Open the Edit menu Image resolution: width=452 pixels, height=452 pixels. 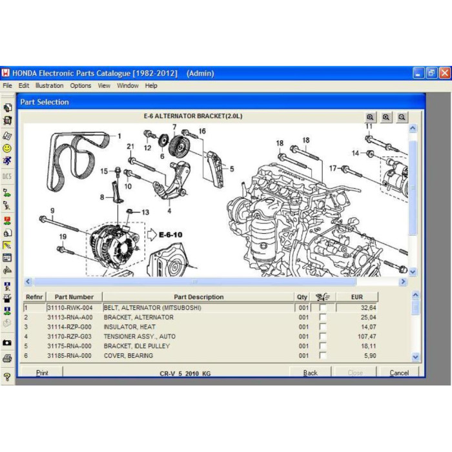pos(24,86)
